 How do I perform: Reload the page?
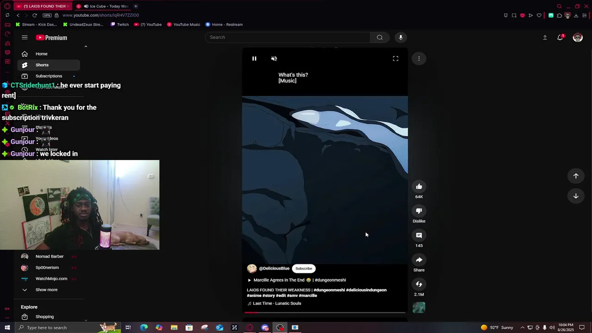pyautogui.click(x=34, y=15)
